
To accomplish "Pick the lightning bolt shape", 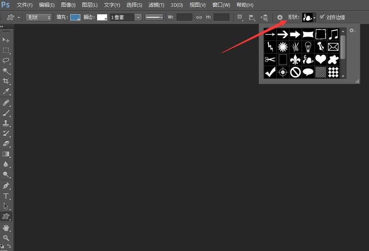I will 270,47.
